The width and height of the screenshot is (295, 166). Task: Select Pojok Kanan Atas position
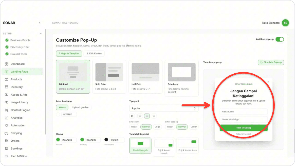(188, 145)
